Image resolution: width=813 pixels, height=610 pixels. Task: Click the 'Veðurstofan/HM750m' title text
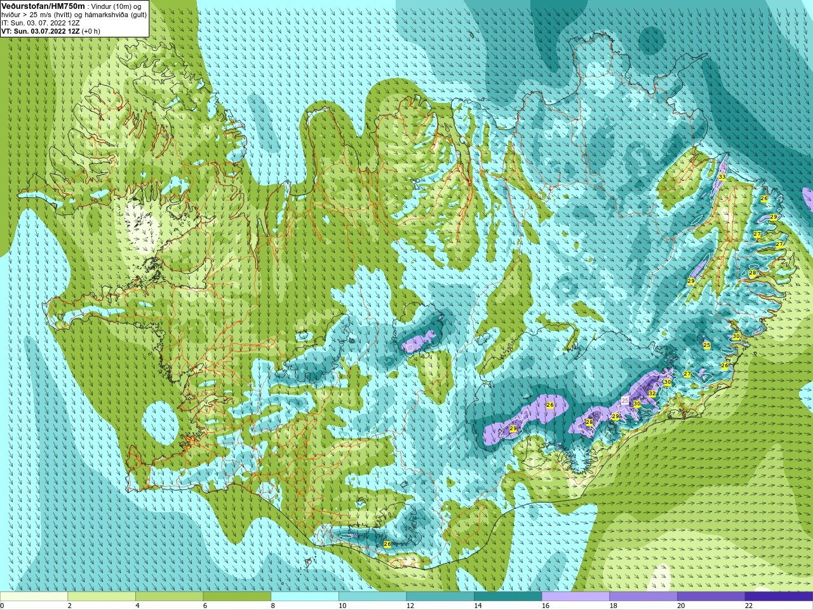pyautogui.click(x=43, y=6)
